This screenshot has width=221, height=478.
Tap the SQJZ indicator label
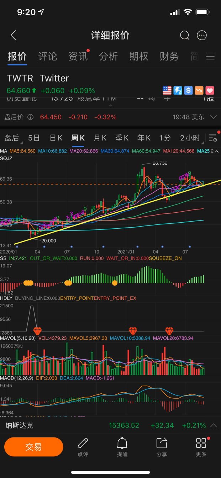6,158
